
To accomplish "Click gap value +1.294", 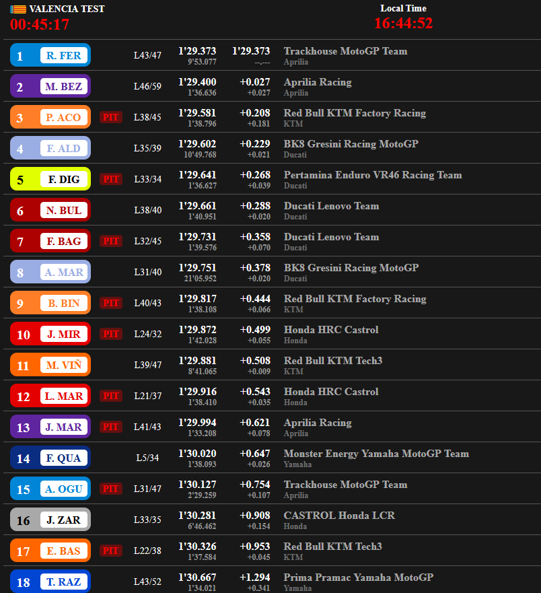I will (255, 578).
